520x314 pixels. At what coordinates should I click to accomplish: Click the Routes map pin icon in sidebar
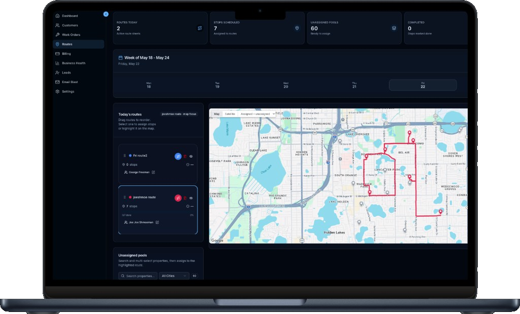pyautogui.click(x=57, y=44)
